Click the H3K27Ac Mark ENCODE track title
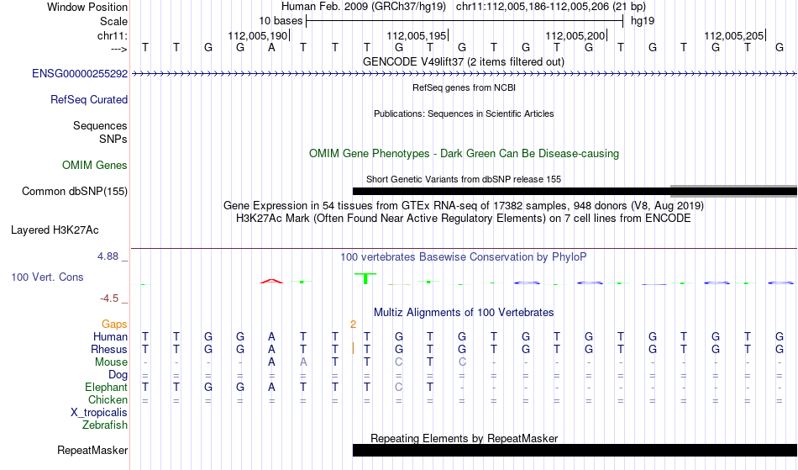Image resolution: width=798 pixels, height=470 pixels. (464, 219)
